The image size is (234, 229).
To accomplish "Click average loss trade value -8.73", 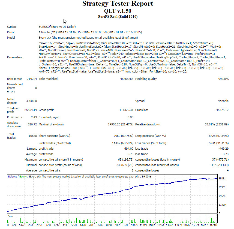I will [x=225, y=154].
